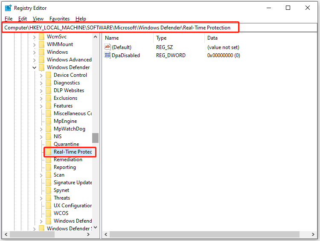
Task: Select the (Default) value name
Action: click(x=122, y=47)
